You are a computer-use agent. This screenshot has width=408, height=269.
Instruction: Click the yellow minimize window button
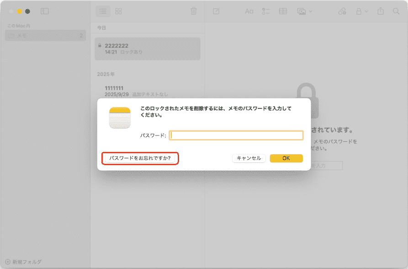point(19,11)
